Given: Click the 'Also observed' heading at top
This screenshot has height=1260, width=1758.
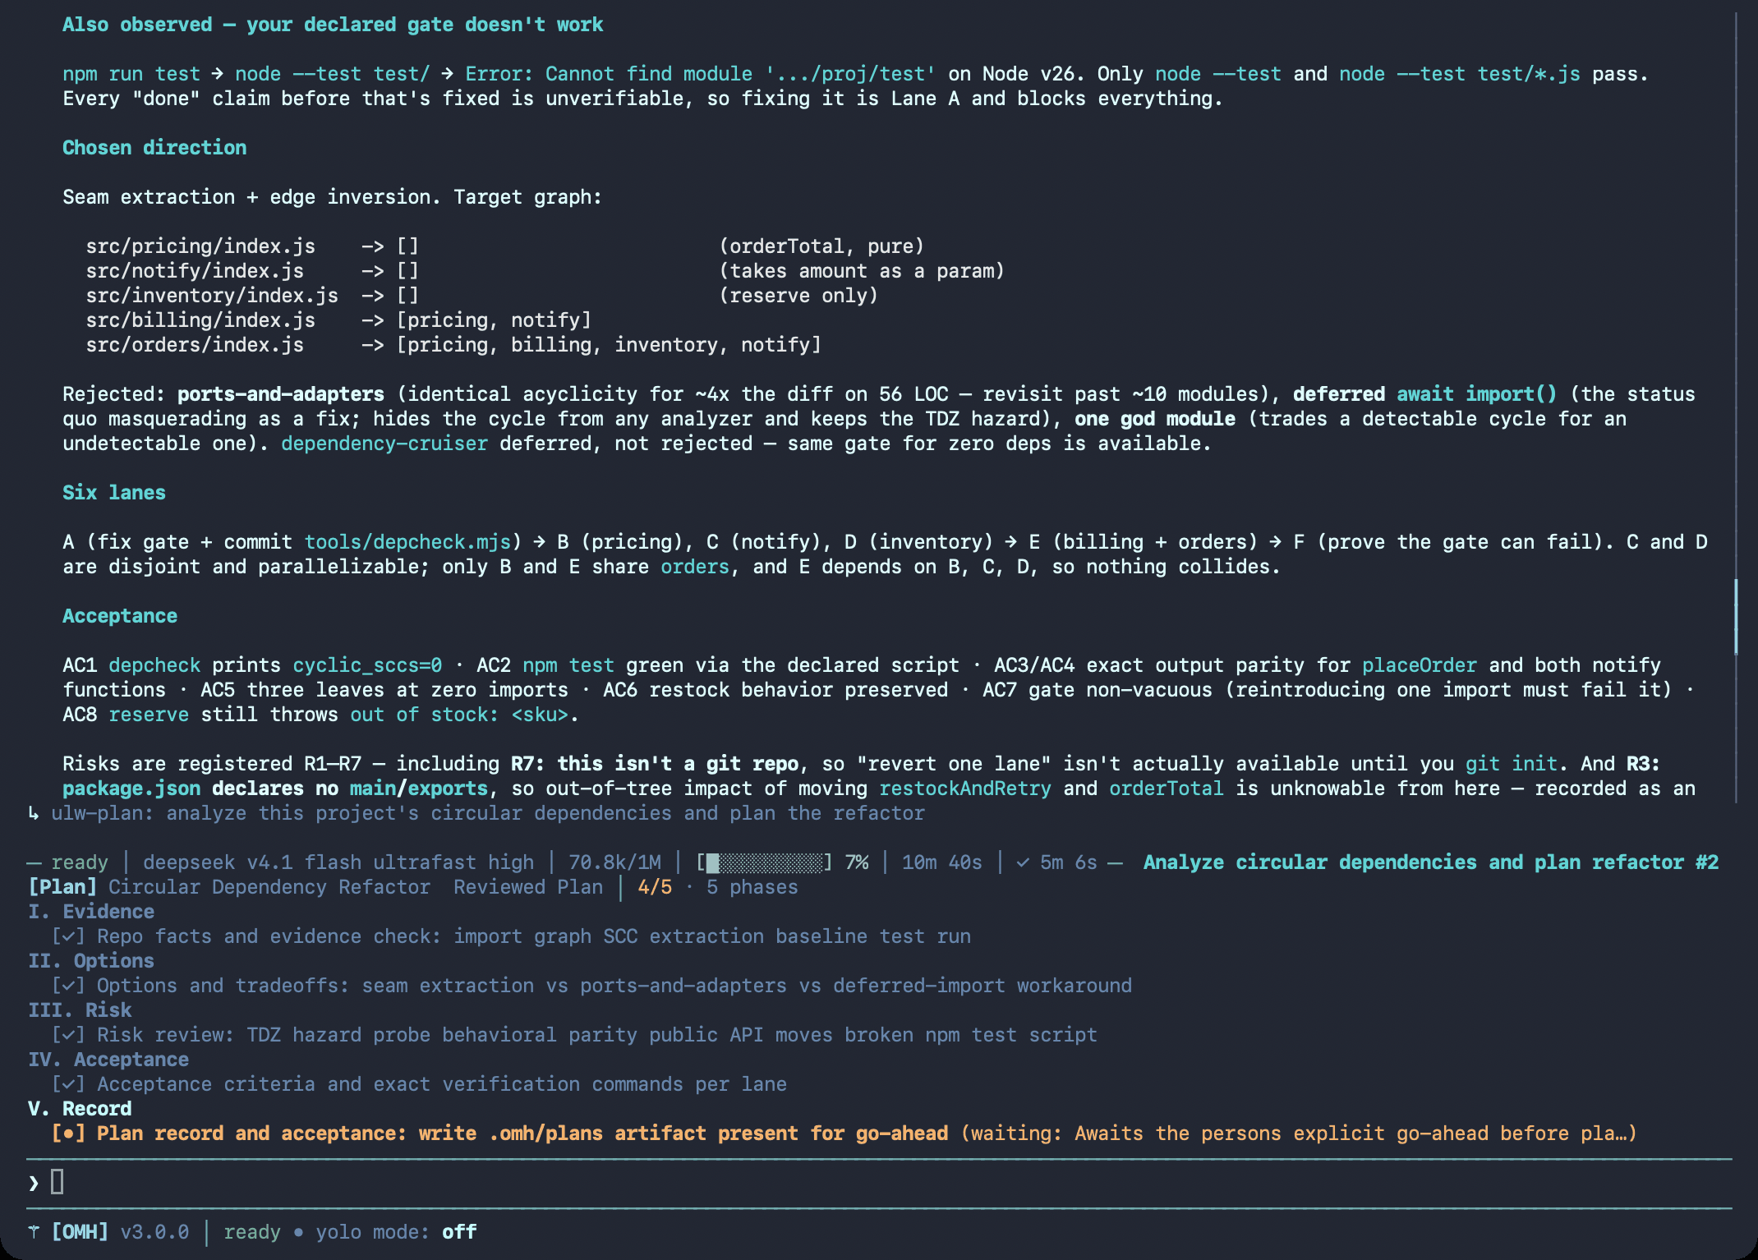Looking at the screenshot, I should coord(333,25).
